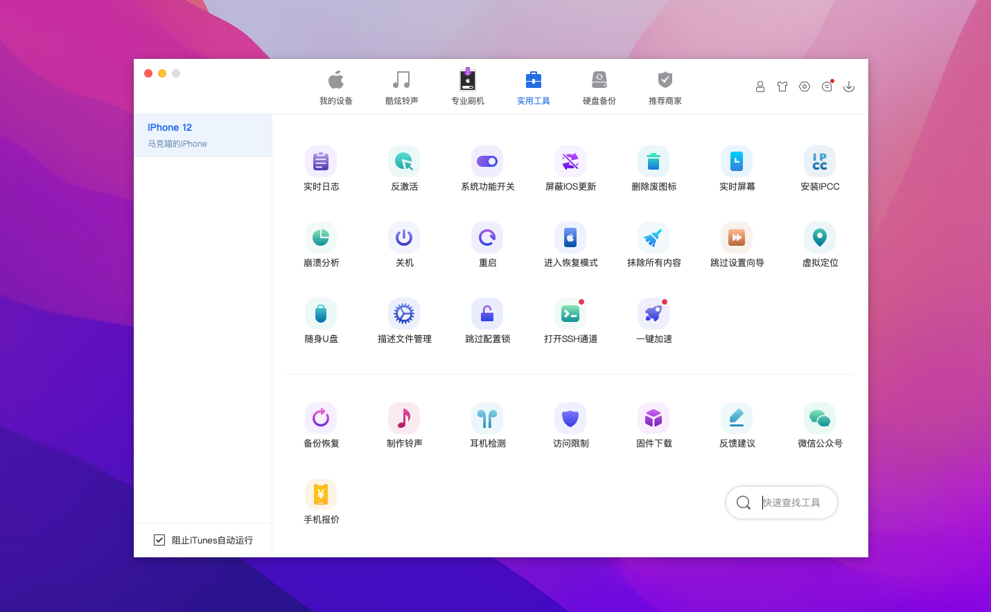This screenshot has width=991, height=612.
Task: Switch to 推荐商家 merchants tab
Action: tap(665, 87)
